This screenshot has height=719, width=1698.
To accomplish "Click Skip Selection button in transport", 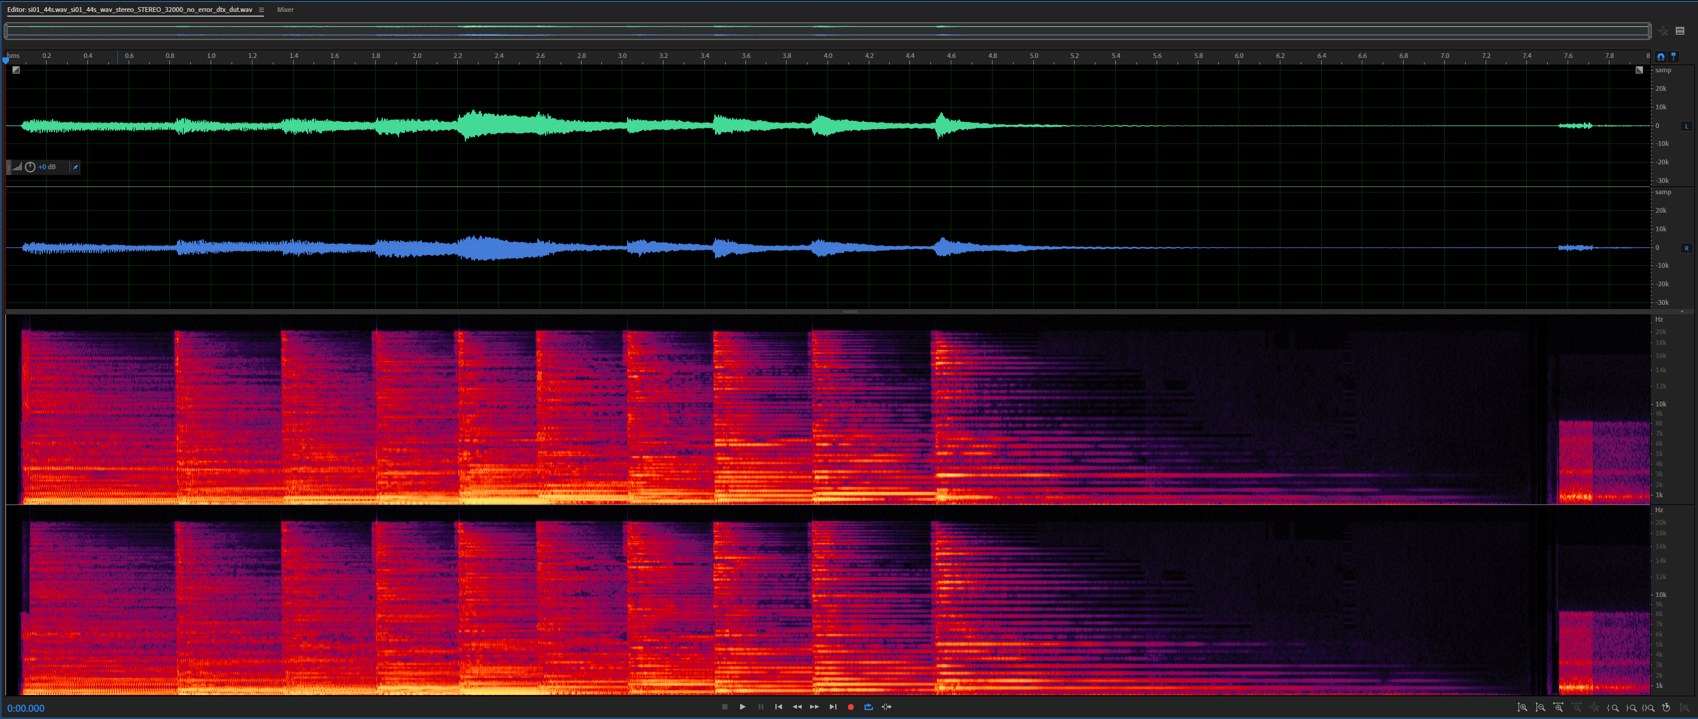I will click(887, 707).
